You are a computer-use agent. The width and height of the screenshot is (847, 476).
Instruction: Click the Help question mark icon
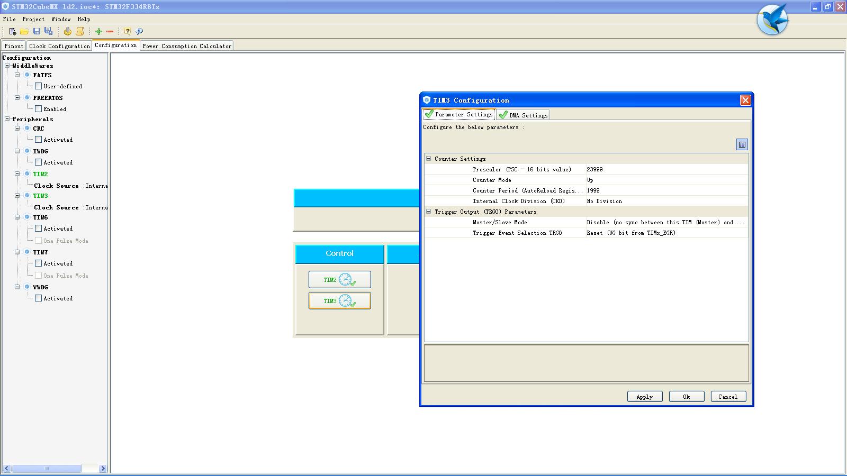pyautogui.click(x=128, y=31)
